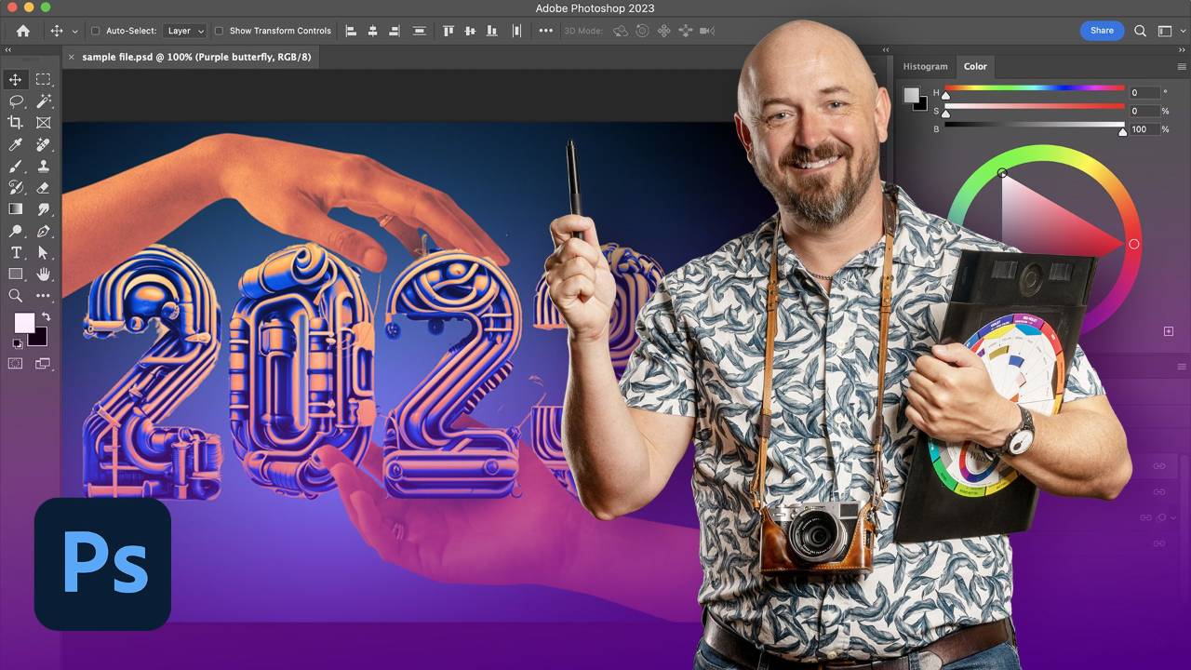Pick the Hand tool

44,274
